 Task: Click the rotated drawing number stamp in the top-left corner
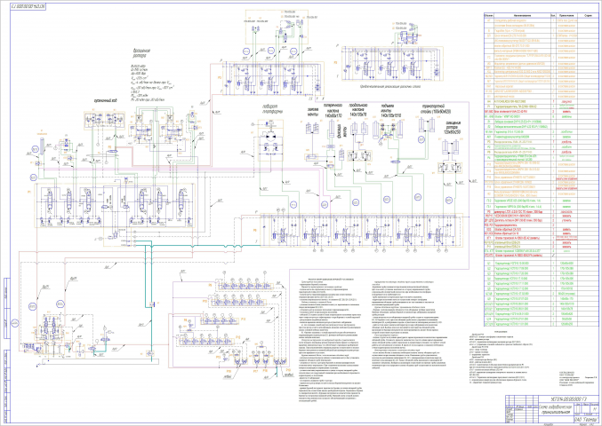[x=28, y=7]
